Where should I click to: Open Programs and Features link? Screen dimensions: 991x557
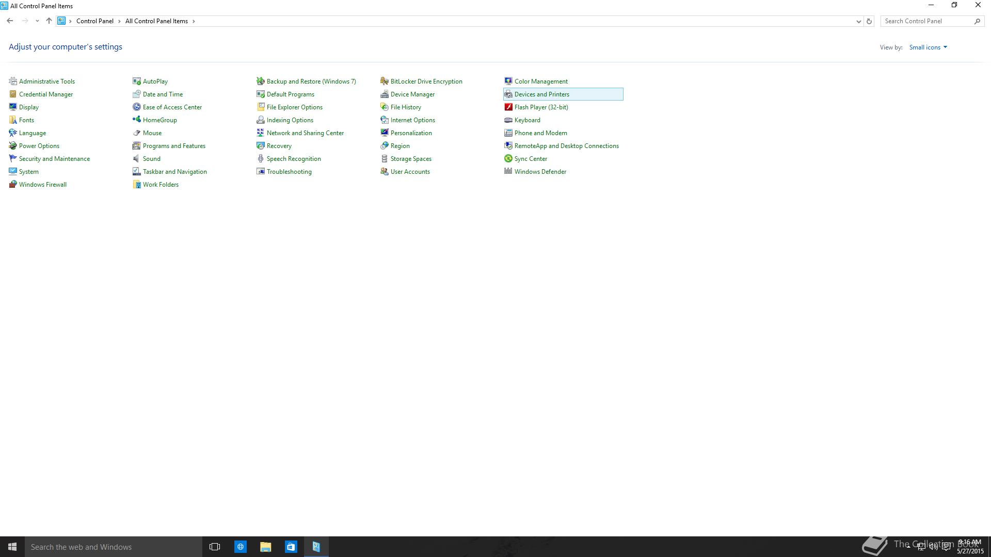point(174,146)
